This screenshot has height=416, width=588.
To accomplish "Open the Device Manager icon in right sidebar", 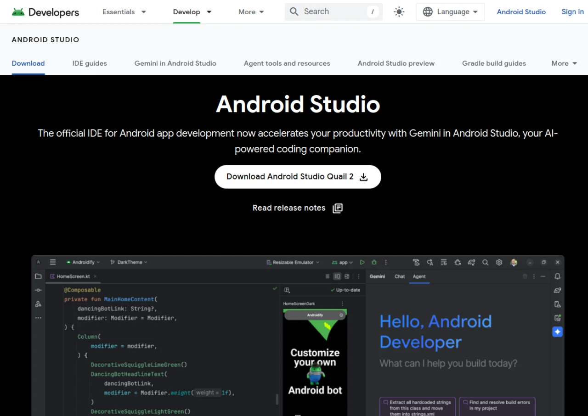I will tap(557, 304).
